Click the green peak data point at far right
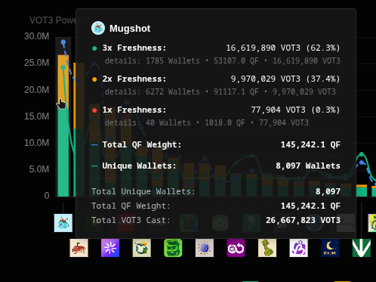Image resolution: width=376 pixels, height=282 pixels. pyautogui.click(x=362, y=154)
